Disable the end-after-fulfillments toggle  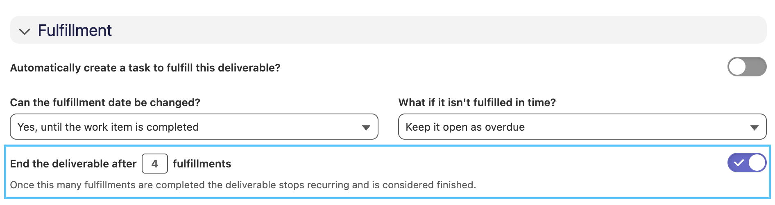tap(747, 163)
